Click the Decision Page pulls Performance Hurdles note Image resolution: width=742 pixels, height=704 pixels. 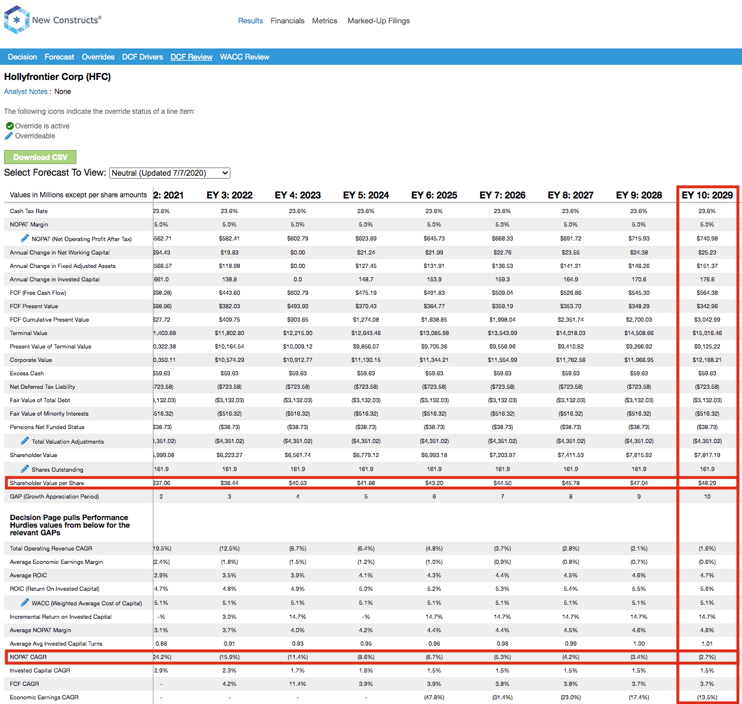click(x=69, y=525)
